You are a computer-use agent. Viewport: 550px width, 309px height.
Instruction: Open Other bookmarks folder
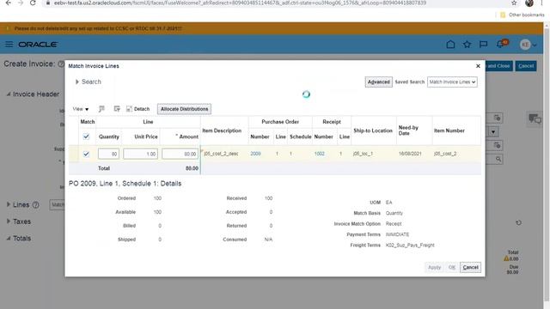coord(522,15)
